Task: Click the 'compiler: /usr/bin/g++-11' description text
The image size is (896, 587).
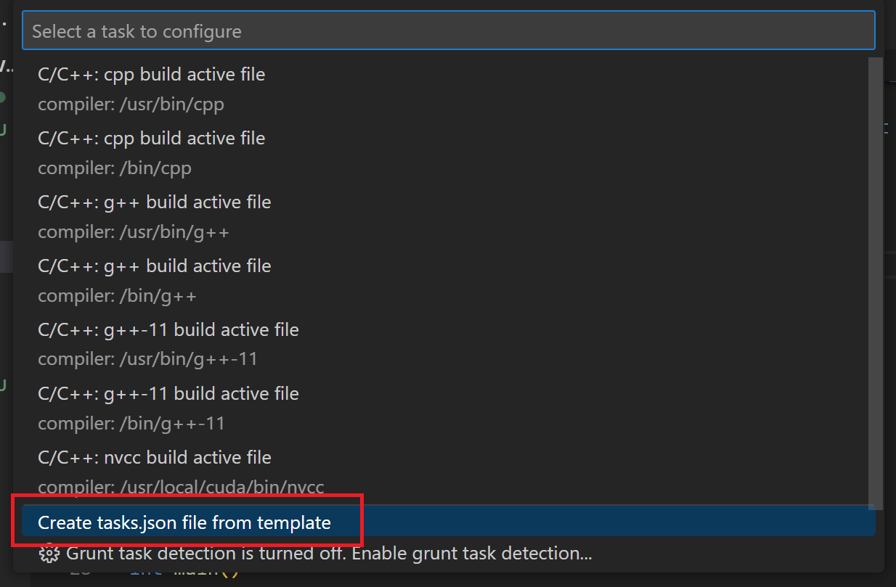Action: coord(147,360)
